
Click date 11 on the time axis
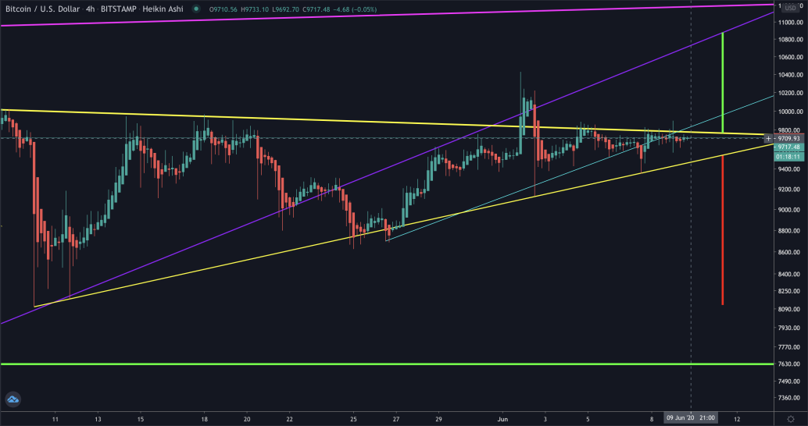55,419
